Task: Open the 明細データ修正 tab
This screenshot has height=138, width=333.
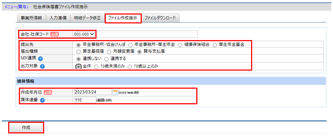Action: tap(87, 18)
